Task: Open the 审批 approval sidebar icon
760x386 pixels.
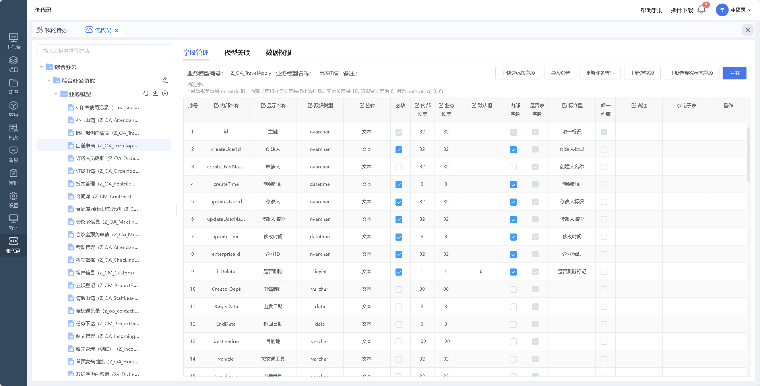Action: pyautogui.click(x=13, y=177)
